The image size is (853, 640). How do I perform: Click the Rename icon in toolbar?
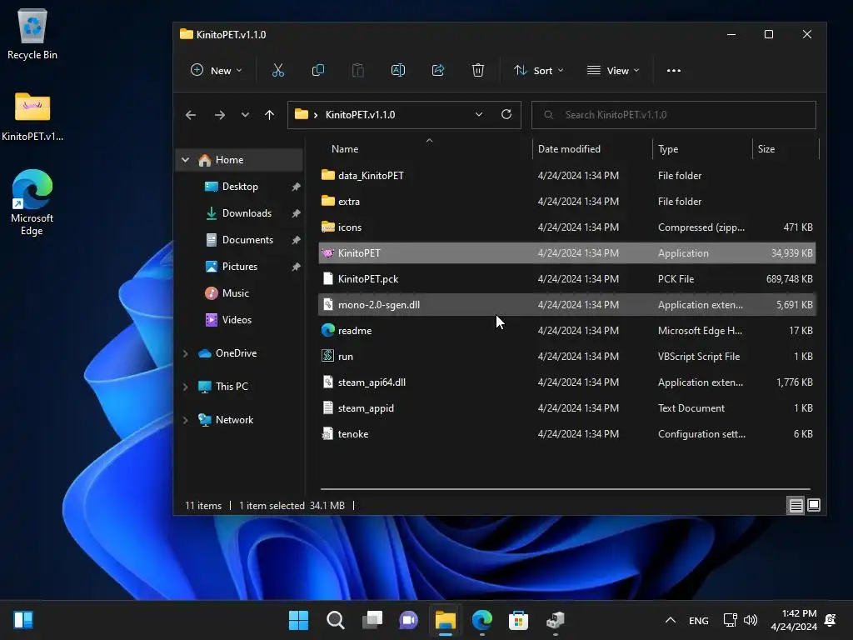coord(397,70)
